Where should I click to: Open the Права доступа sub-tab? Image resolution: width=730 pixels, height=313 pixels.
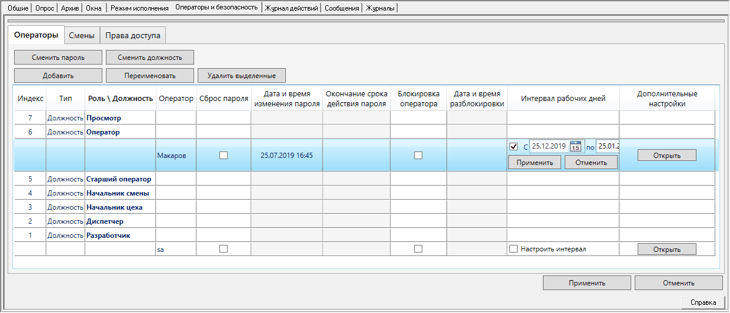point(133,35)
